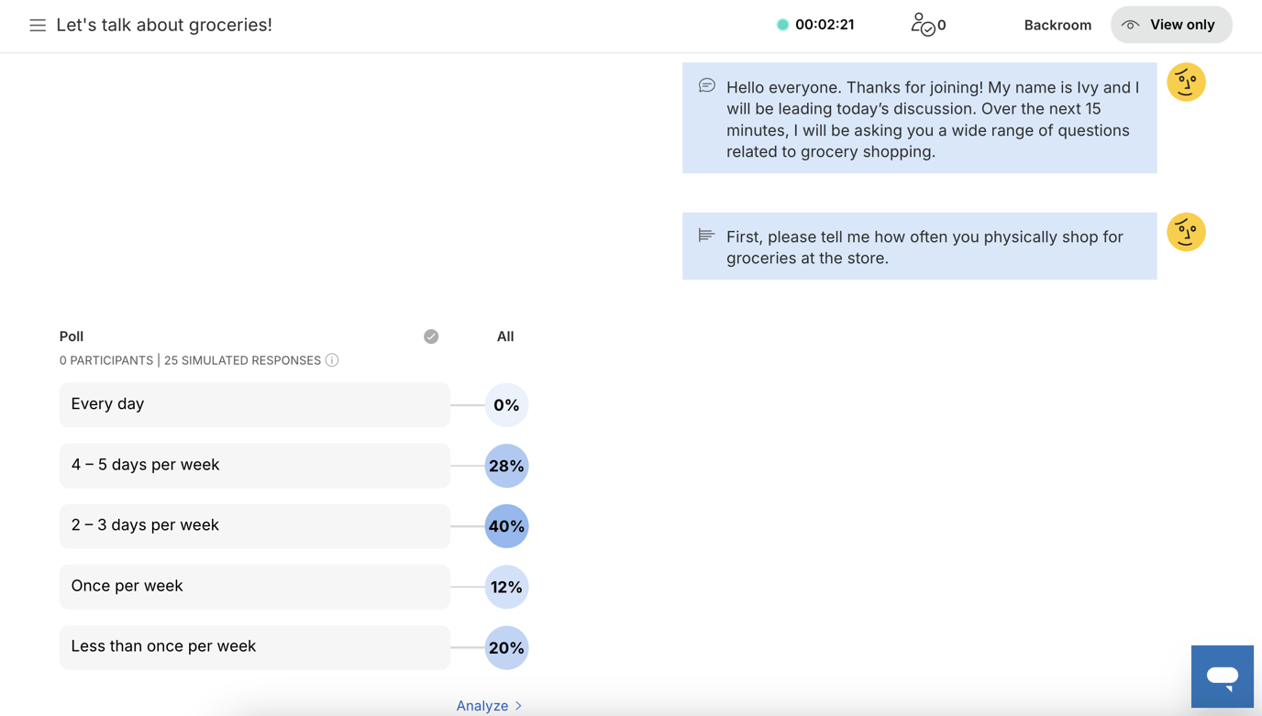Toggle the poll checkmark circle
Viewport: 1262px width, 716px height.
pyautogui.click(x=431, y=336)
